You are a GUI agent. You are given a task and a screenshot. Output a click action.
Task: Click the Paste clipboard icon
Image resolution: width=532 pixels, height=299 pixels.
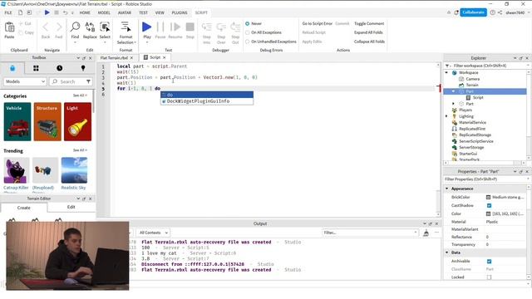pyautogui.click(x=9, y=27)
